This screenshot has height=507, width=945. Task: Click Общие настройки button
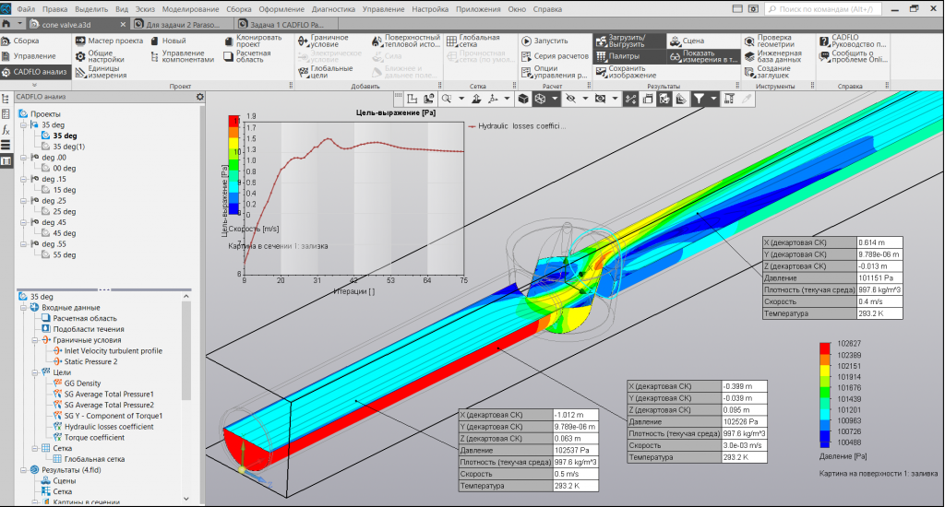pyautogui.click(x=100, y=56)
